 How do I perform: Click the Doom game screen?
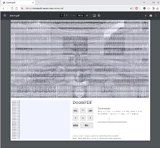pyautogui.click(x=80, y=59)
